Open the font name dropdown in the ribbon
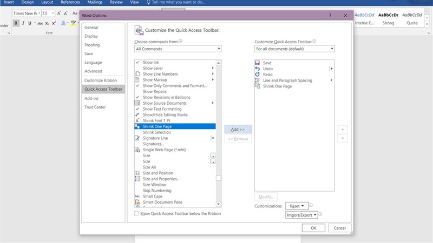The width and height of the screenshot is (433, 243). tap(39, 13)
